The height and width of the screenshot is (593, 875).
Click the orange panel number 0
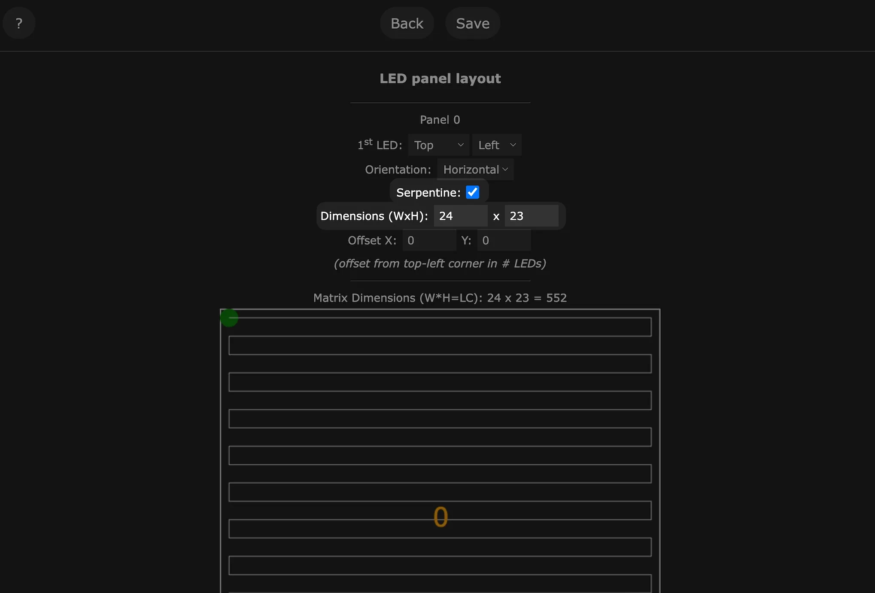441,517
